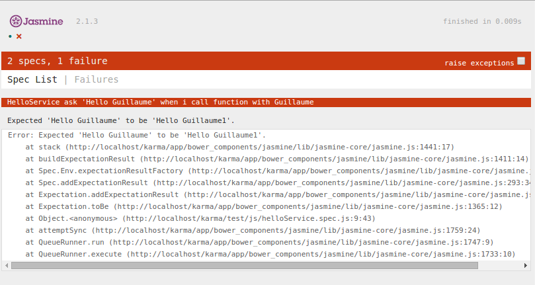
Task: Click the 'at QueueRunner.run' trace line
Action: pyautogui.click(x=259, y=242)
